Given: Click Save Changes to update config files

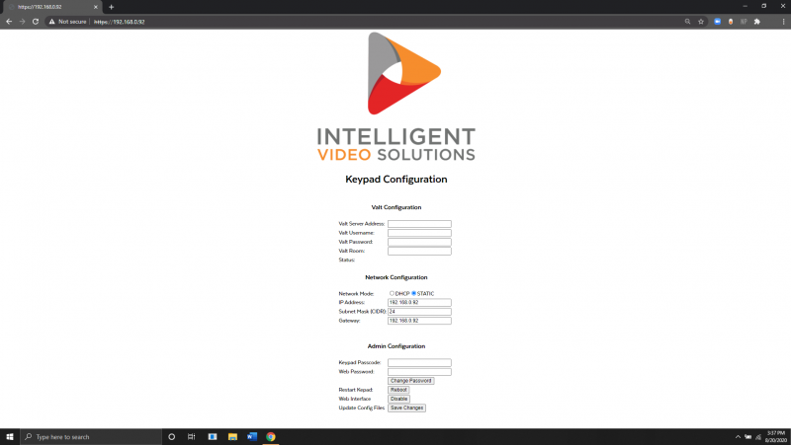Looking at the screenshot, I should (406, 408).
